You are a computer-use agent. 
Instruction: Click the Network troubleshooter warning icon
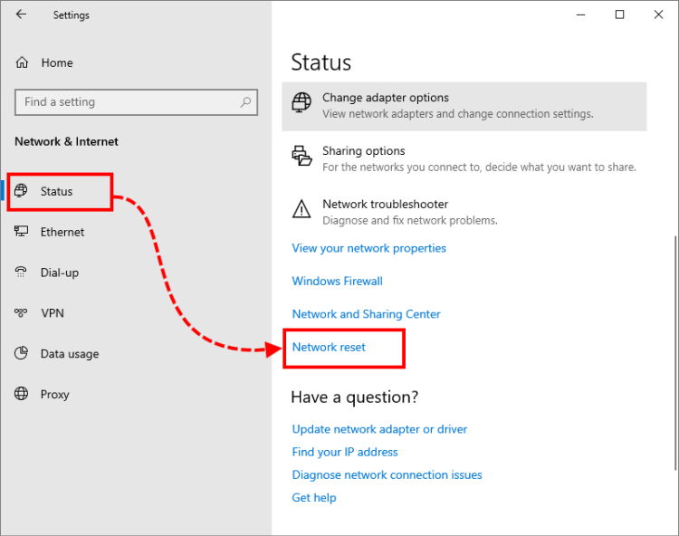pyautogui.click(x=301, y=210)
